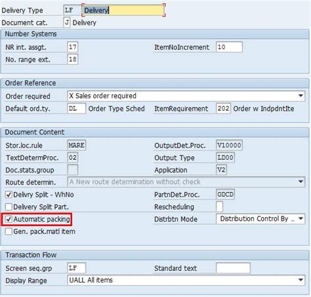The width and height of the screenshot is (311, 297).
Task: Open the Distrbtn Mode dropdown arrow
Action: [x=301, y=218]
